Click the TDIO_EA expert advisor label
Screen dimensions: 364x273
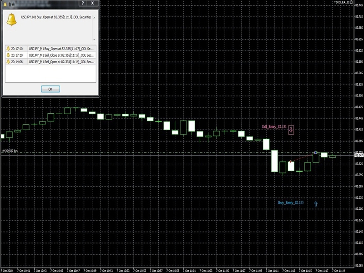342,2
